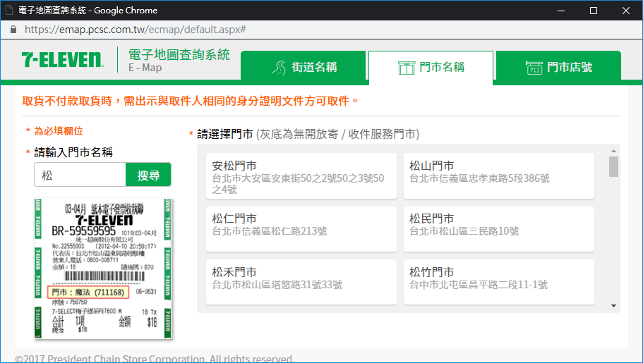Minimize the Chrome window
The image size is (643, 363).
561,11
